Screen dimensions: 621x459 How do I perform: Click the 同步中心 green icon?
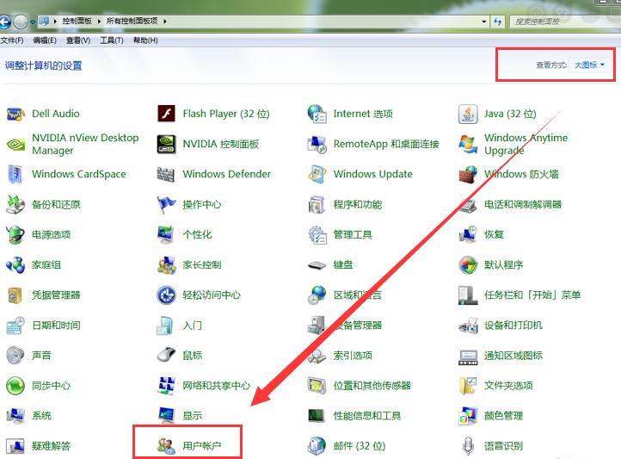[x=15, y=386]
